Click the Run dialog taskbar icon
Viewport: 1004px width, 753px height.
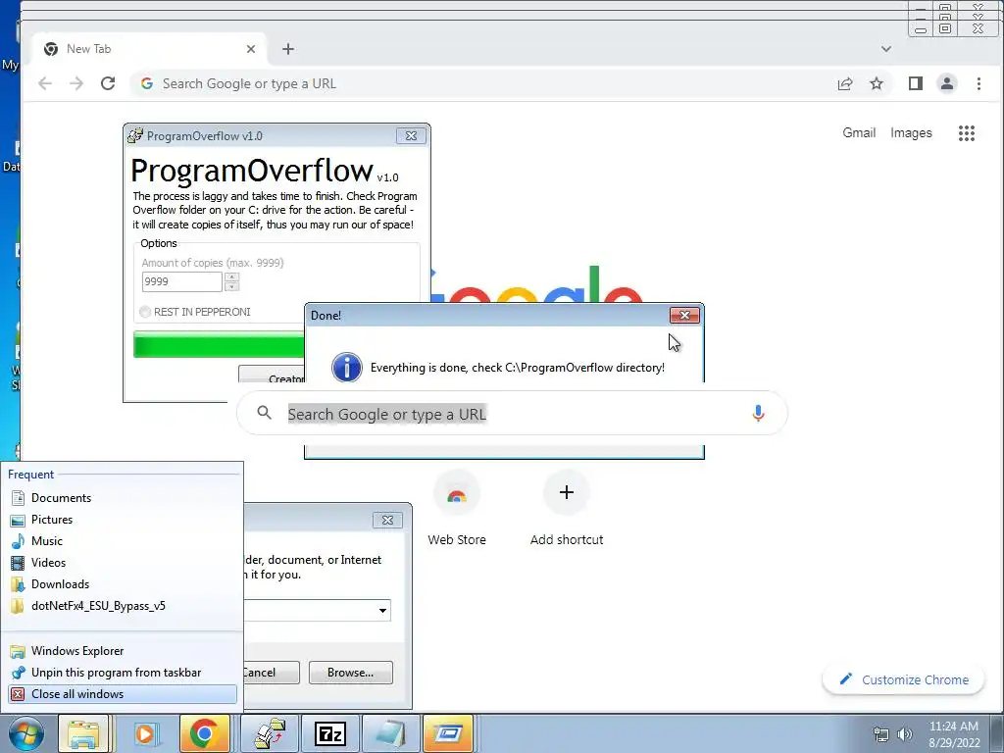tap(448, 733)
